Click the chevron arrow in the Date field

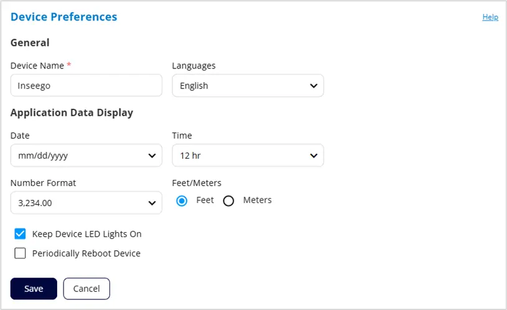click(x=152, y=156)
